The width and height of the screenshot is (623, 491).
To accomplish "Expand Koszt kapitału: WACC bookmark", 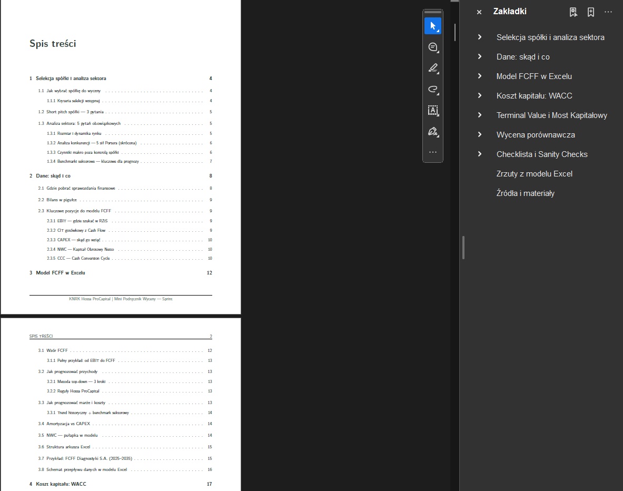I will click(480, 95).
